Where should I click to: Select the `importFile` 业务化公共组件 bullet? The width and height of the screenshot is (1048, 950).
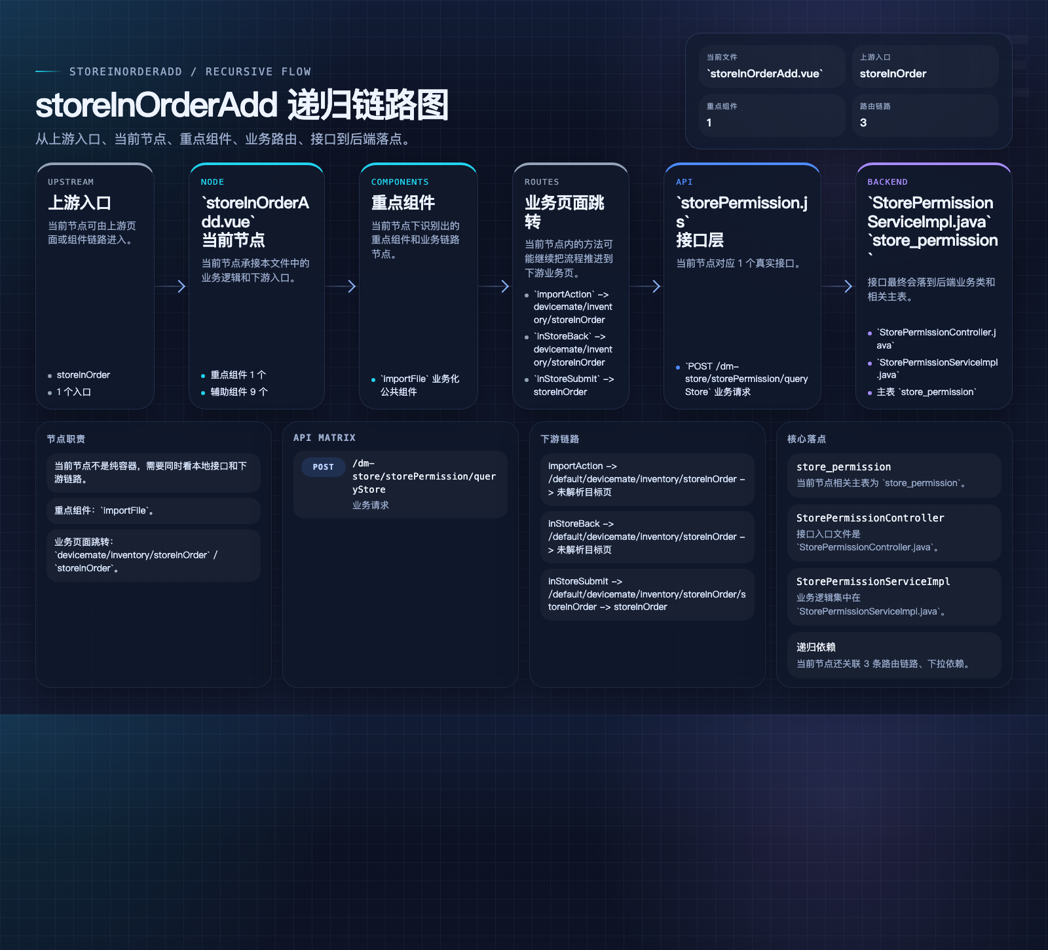[415, 385]
